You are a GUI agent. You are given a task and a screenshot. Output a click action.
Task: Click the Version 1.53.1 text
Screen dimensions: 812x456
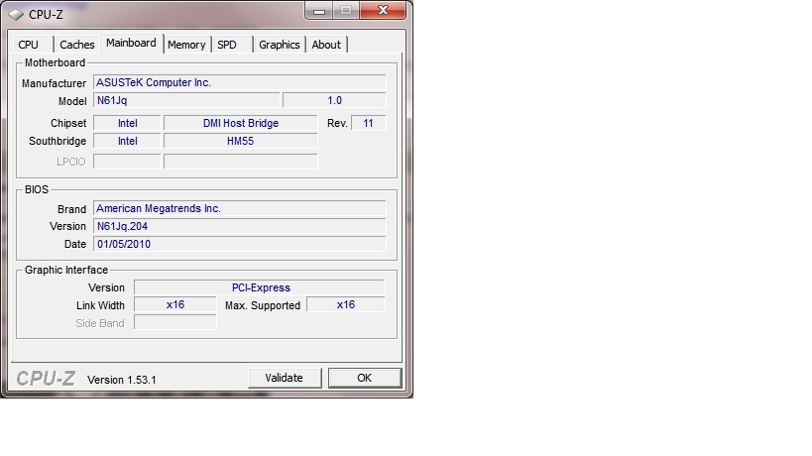[122, 380]
